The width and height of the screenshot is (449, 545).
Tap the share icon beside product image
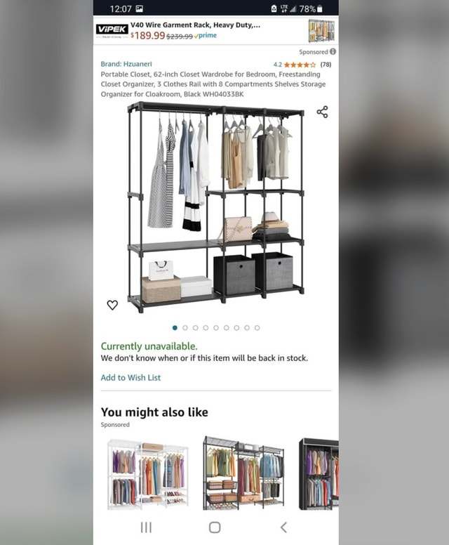click(x=322, y=112)
